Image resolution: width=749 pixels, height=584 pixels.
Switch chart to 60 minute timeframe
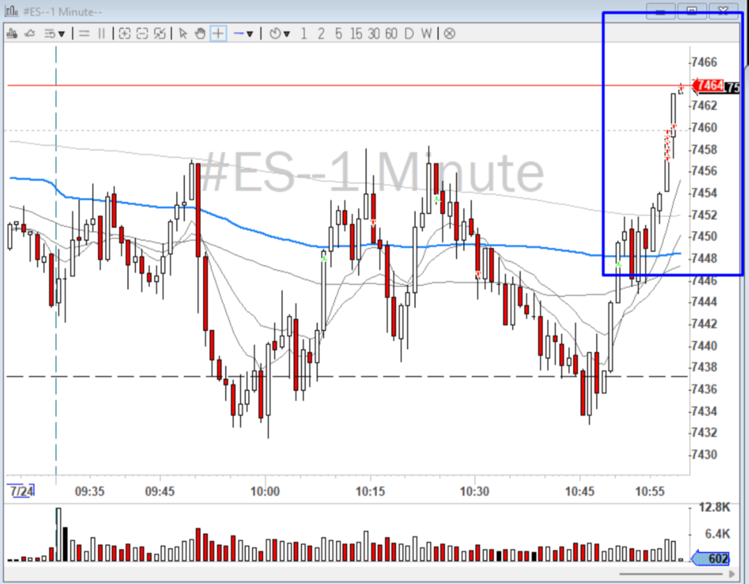click(x=391, y=34)
